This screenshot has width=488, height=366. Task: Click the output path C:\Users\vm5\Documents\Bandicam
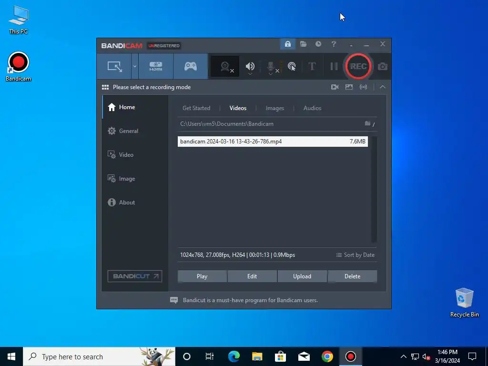226,124
